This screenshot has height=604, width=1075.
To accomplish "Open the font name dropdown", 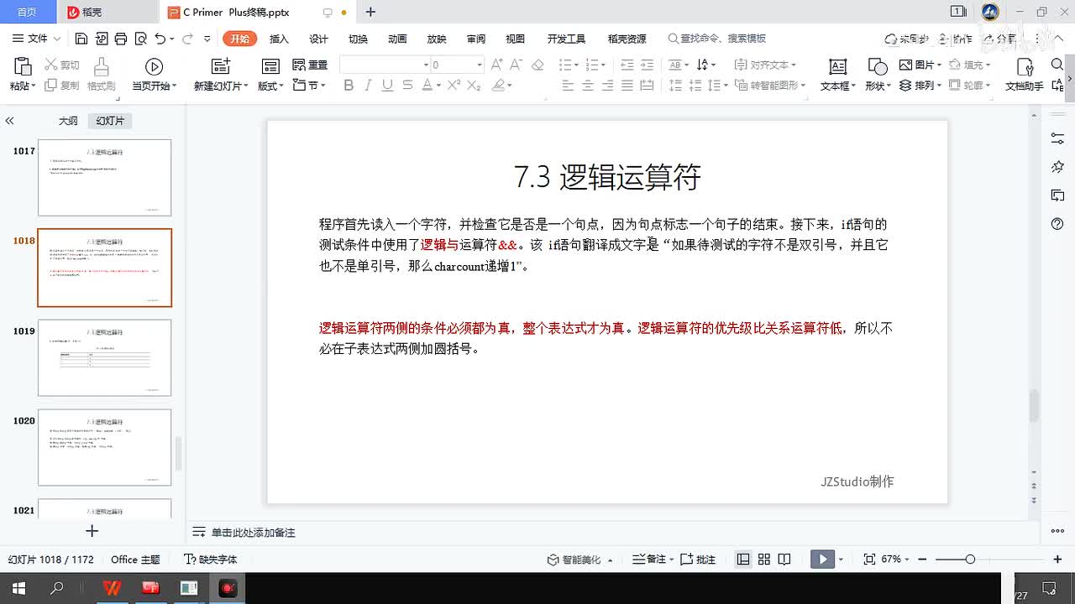I will point(426,65).
